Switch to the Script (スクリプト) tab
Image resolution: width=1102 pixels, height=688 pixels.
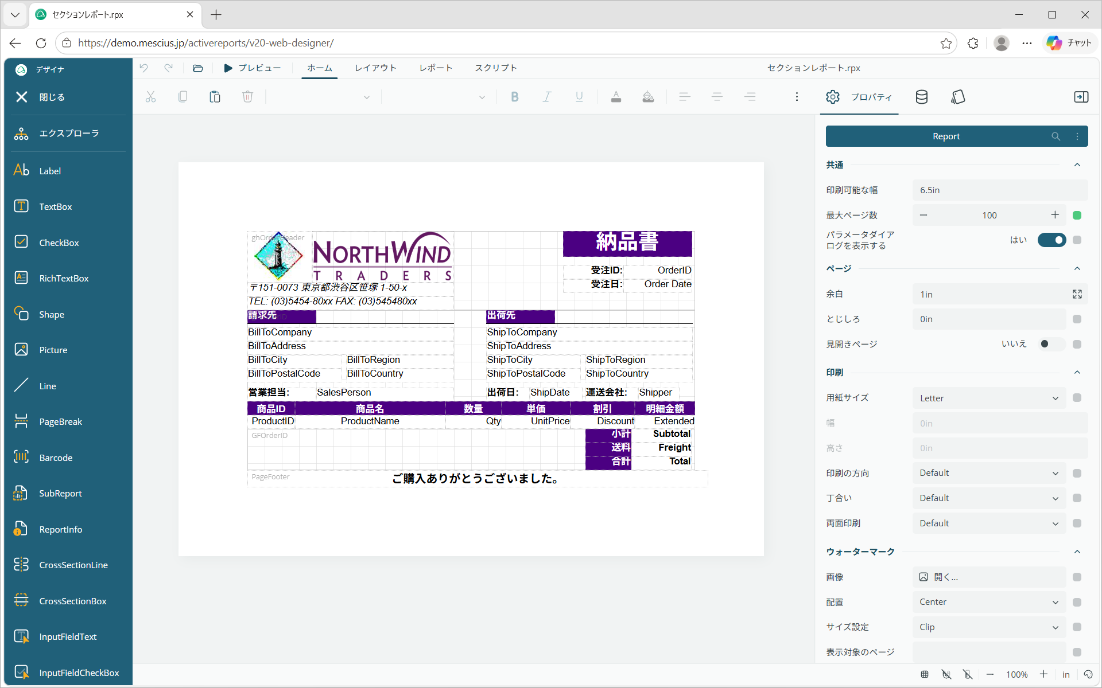click(x=496, y=68)
